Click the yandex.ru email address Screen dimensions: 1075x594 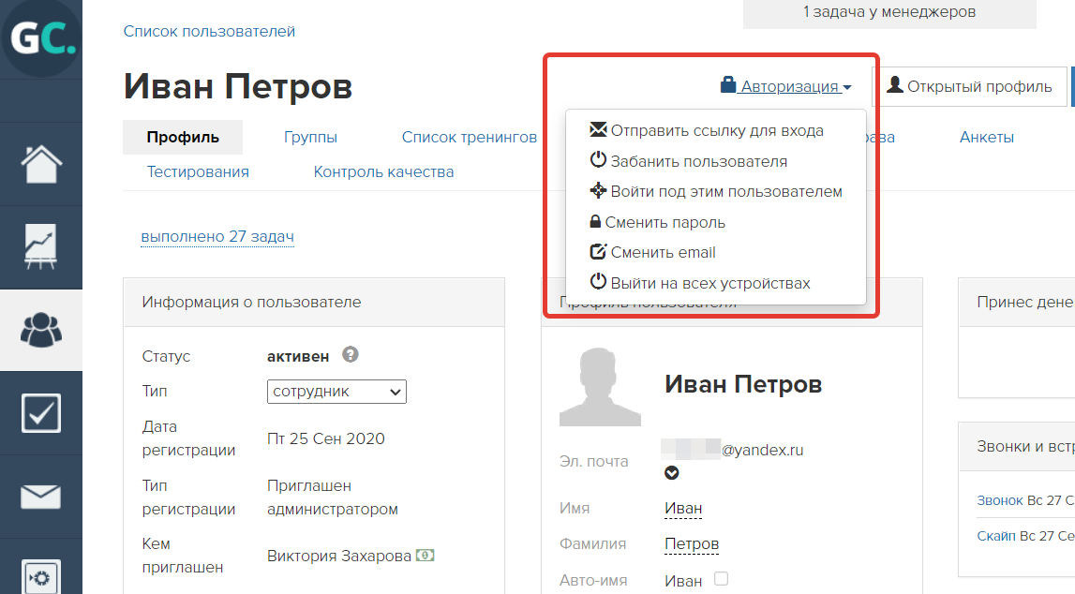(732, 450)
